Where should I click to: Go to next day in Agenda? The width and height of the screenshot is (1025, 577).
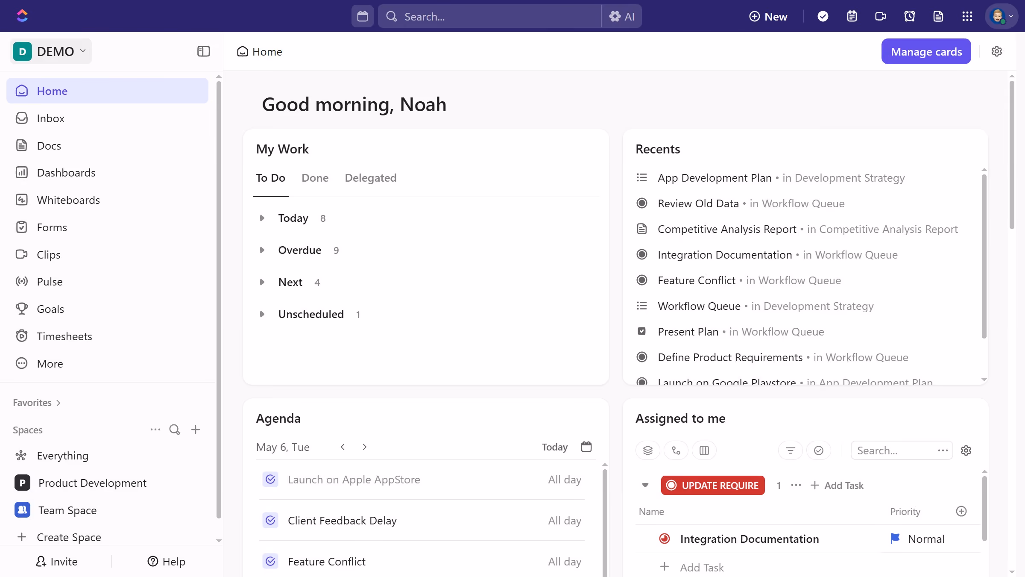pos(364,447)
